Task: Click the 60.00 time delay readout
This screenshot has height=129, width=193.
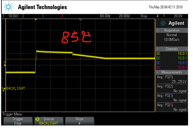Action: (105, 16)
